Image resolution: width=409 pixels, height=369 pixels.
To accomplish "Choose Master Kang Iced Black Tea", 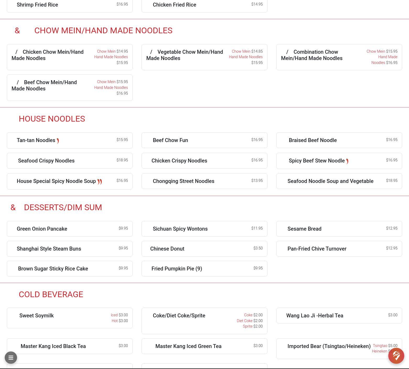I will [70, 346].
